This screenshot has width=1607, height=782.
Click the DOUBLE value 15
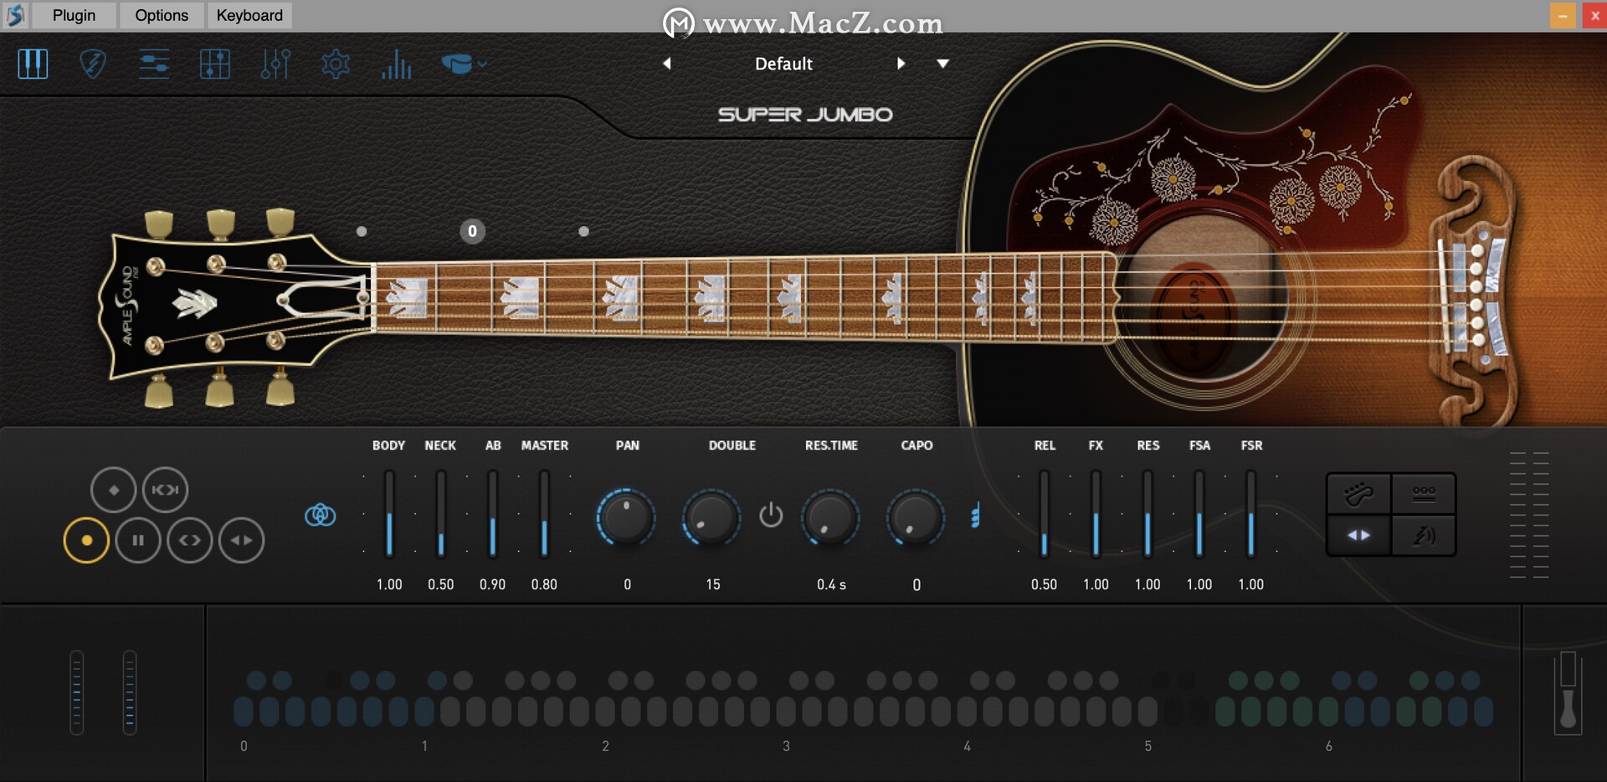pos(713,584)
